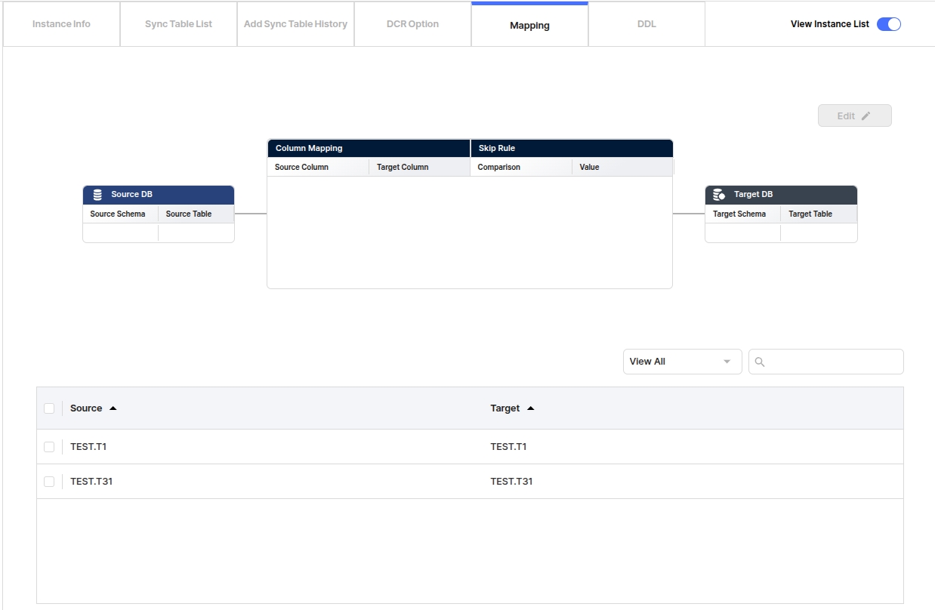Viewport: 935px width, 610px height.
Task: Check the select-all checkbox in table header
Action: click(x=49, y=408)
